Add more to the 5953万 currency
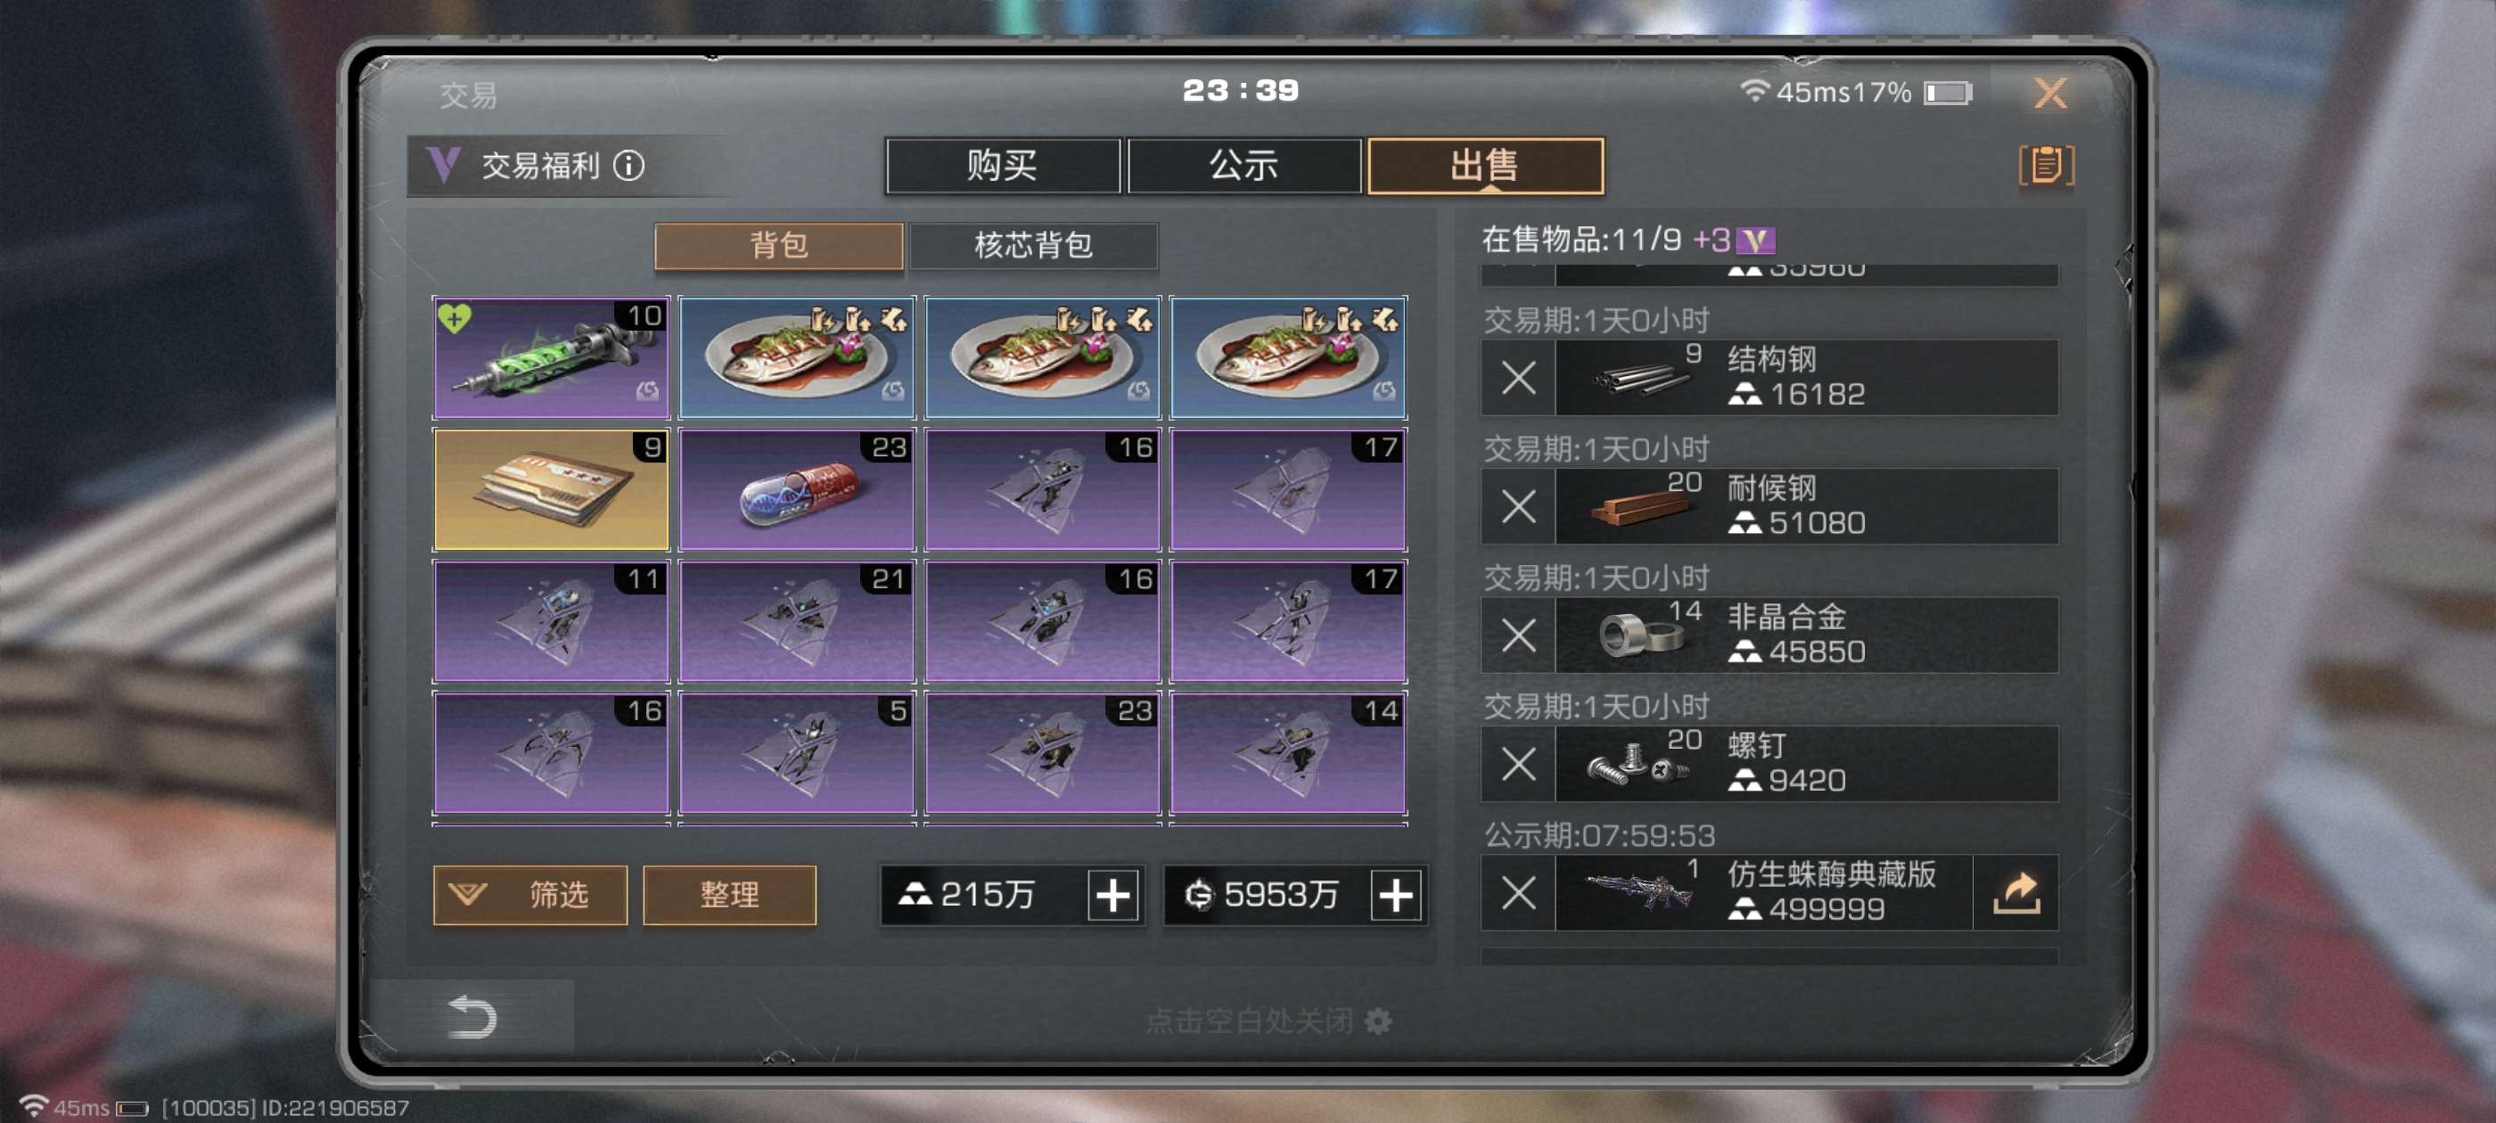Screen dimensions: 2496x1123 1395,894
